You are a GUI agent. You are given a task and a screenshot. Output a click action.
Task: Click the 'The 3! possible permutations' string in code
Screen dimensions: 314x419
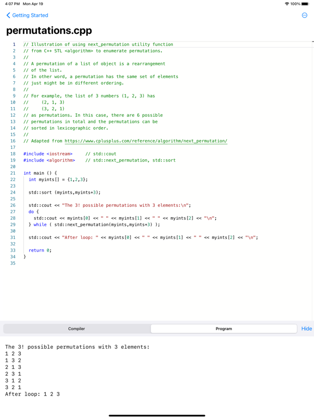(125, 205)
